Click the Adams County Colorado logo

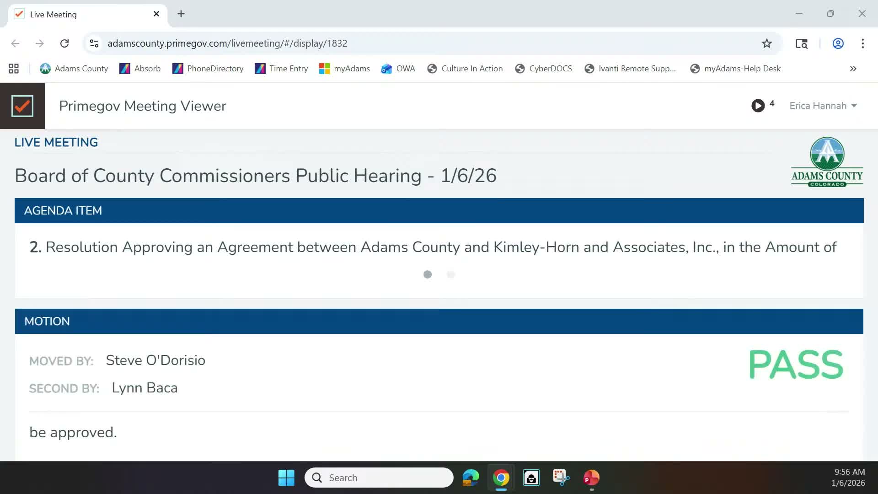pos(826,161)
